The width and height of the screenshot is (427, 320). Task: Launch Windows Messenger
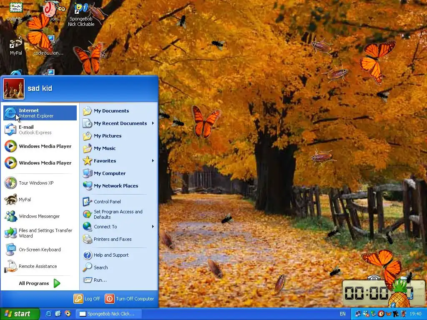coord(40,216)
